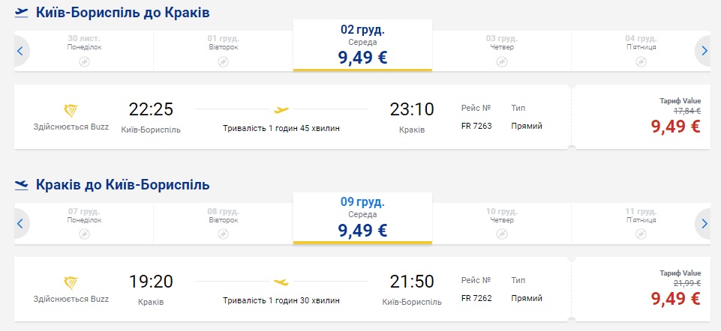Click the no-flight icon under 30 лист. Понеділок

(84, 61)
